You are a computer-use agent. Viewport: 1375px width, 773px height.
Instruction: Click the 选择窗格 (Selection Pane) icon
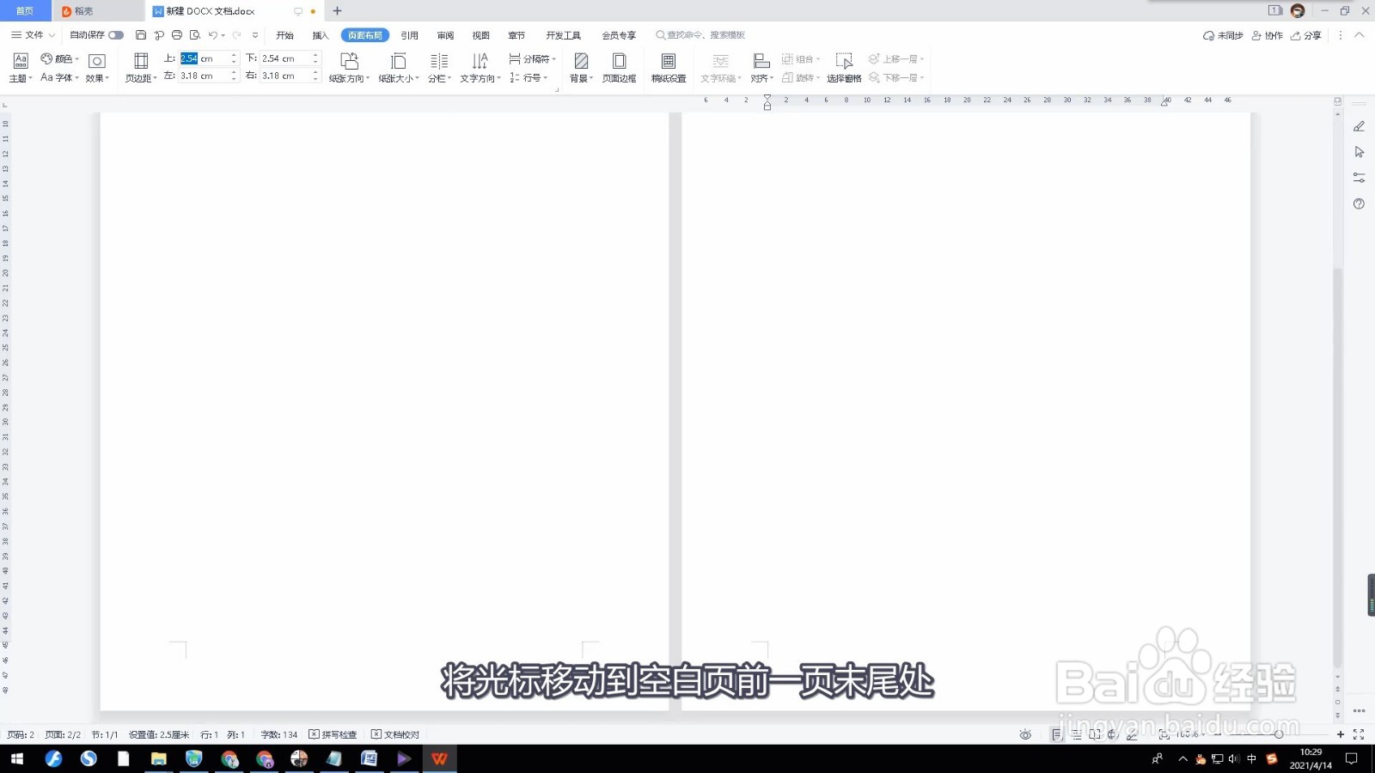click(844, 66)
